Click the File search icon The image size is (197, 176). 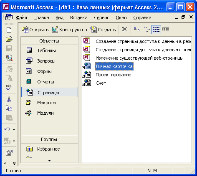9,58
